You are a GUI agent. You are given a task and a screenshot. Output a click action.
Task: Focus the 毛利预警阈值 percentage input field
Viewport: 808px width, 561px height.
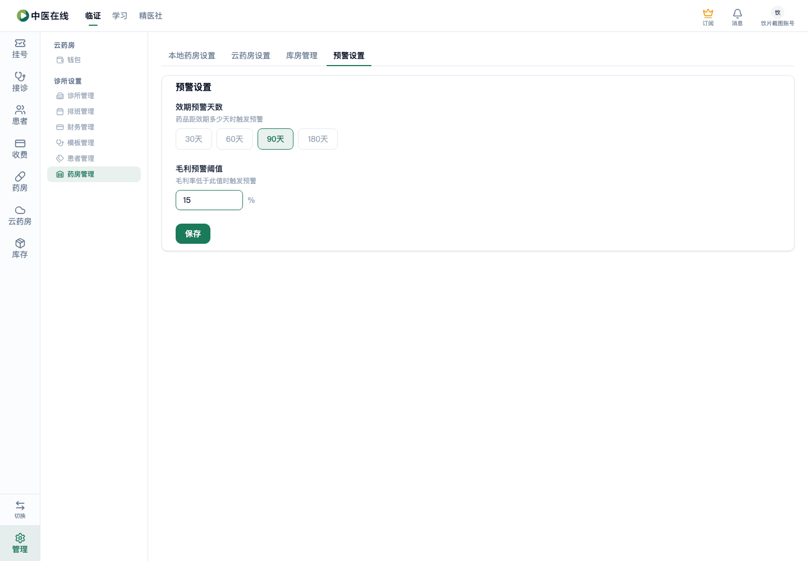coord(209,200)
